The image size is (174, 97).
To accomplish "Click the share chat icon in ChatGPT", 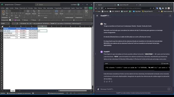I will click(170, 16).
